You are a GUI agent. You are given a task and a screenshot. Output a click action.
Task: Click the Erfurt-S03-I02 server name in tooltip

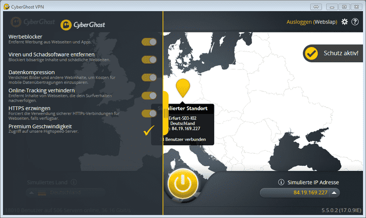point(182,118)
